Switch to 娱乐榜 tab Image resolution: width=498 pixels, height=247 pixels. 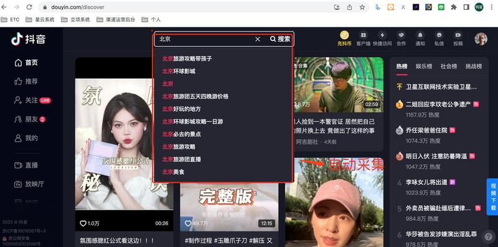click(x=424, y=66)
